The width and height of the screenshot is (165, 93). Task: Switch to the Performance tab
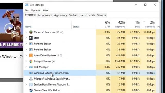click(x=45, y=15)
